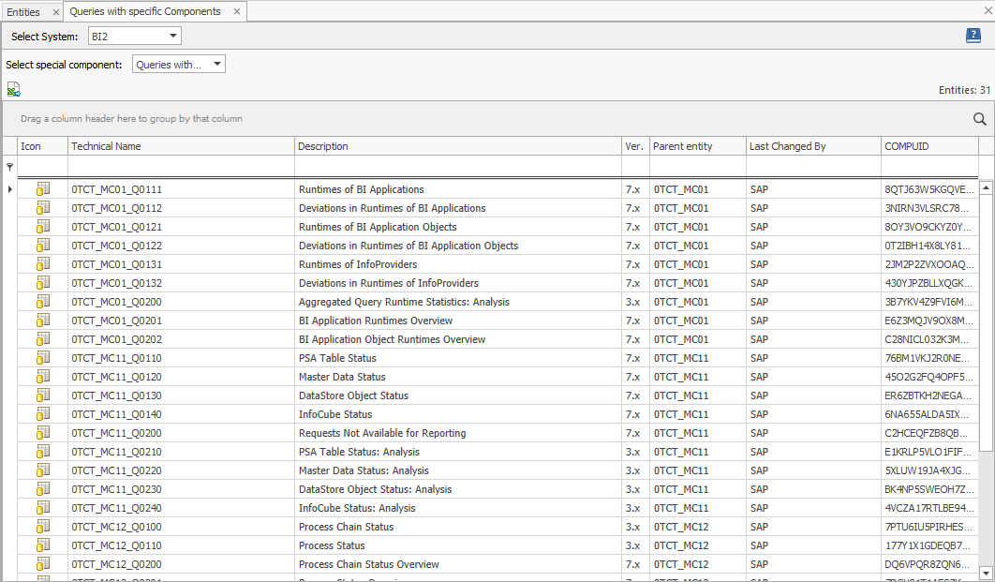
Task: Select the Queries with specific Components tab
Action: (145, 12)
